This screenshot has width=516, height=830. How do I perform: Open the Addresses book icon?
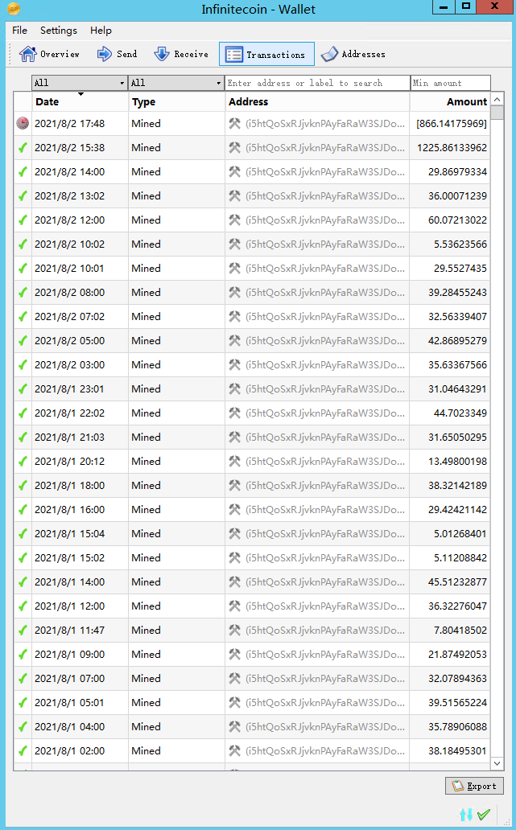coord(329,54)
